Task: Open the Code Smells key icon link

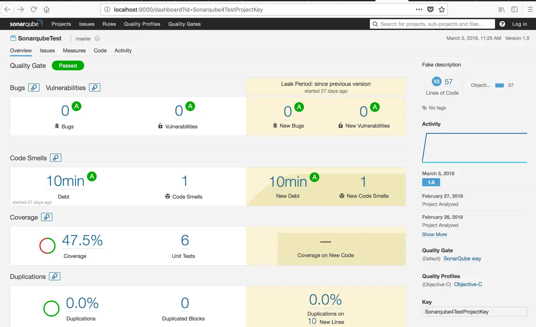Action: point(56,158)
